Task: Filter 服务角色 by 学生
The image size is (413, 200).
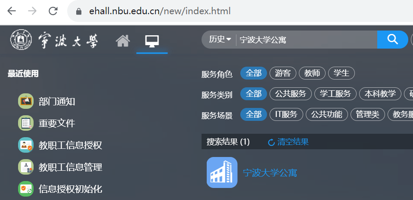Action: point(342,73)
